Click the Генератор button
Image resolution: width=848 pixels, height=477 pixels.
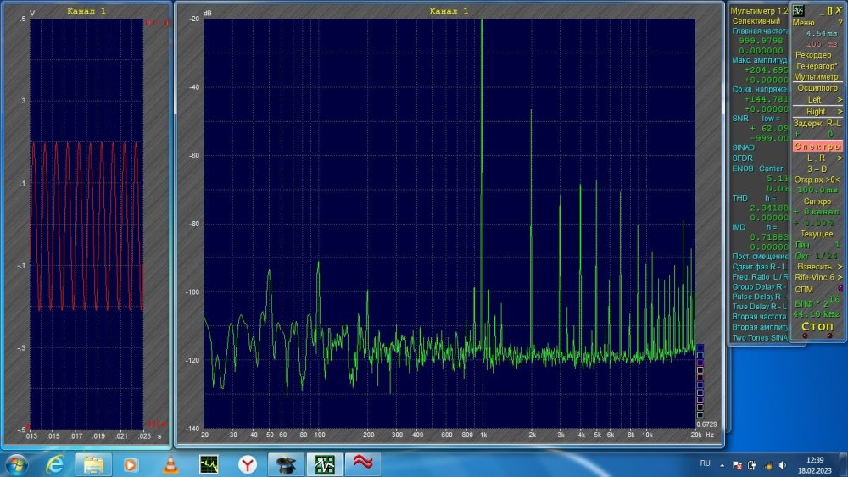817,66
